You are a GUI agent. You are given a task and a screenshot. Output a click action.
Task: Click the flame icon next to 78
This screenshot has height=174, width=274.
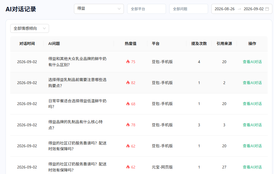pos(128,125)
